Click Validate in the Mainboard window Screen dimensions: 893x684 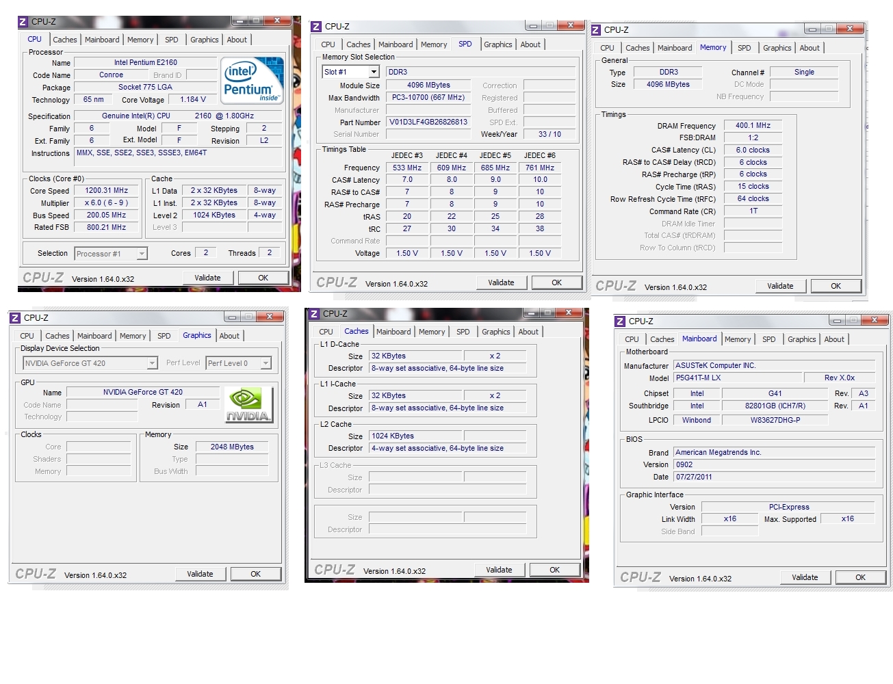[805, 577]
